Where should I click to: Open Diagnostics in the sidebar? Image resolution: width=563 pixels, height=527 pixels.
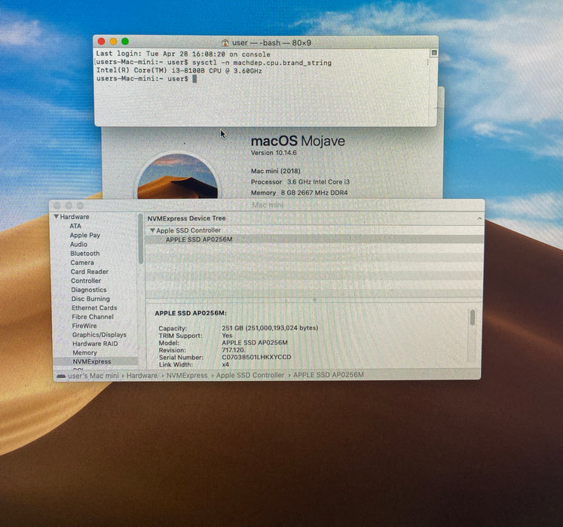click(89, 290)
